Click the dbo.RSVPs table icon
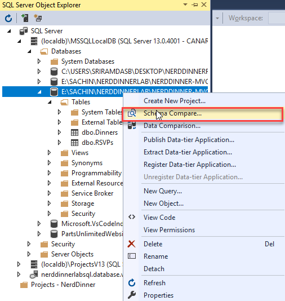The image size is (285, 301). 74,143
